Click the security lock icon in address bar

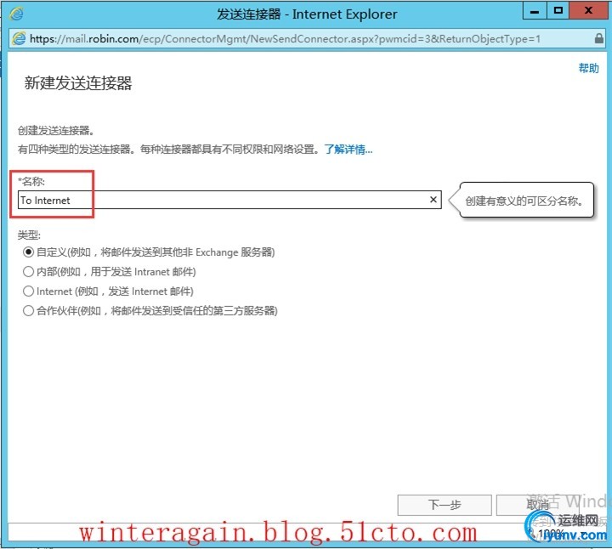point(599,38)
